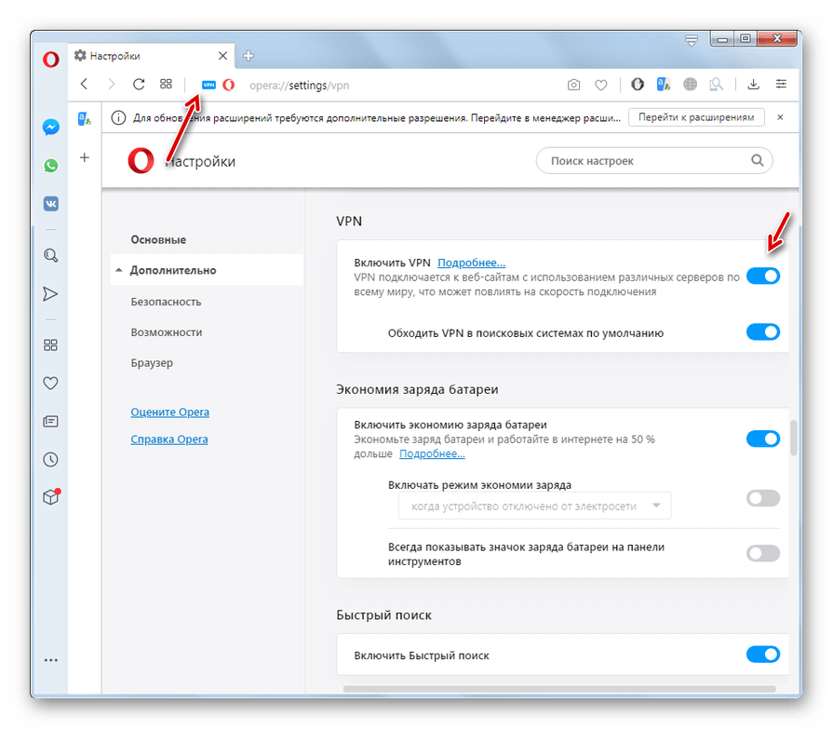Close the Настройки tab
The width and height of the screenshot is (833, 729).
[222, 56]
